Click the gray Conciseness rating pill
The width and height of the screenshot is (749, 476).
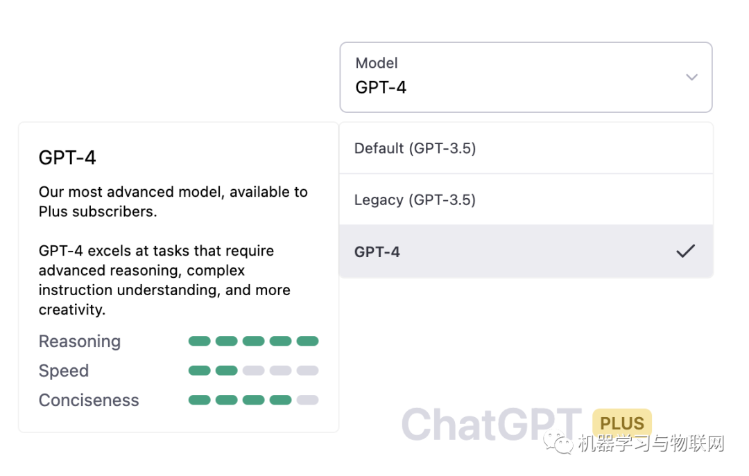tap(307, 400)
